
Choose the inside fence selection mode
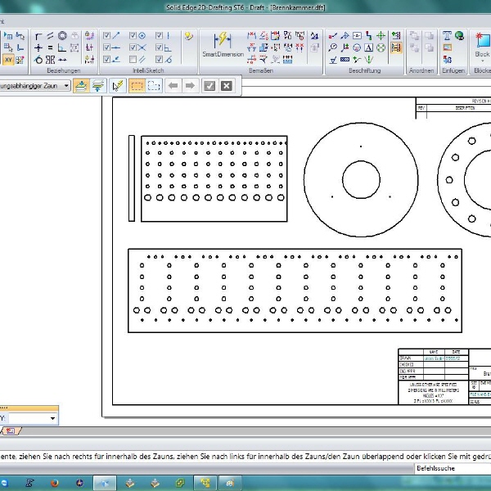tap(137, 85)
